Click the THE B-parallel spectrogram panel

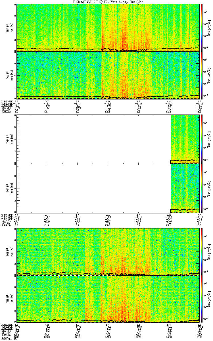(x=108, y=299)
